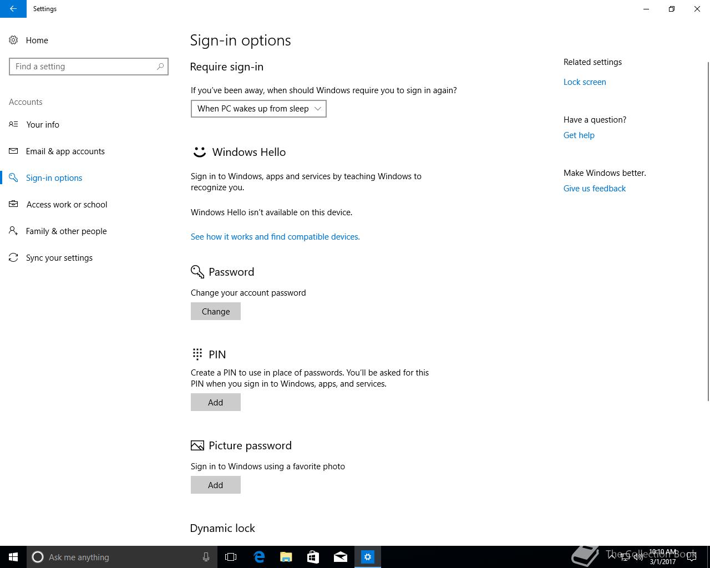Go back using the Settings back arrow
This screenshot has width=710, height=568.
pos(13,9)
